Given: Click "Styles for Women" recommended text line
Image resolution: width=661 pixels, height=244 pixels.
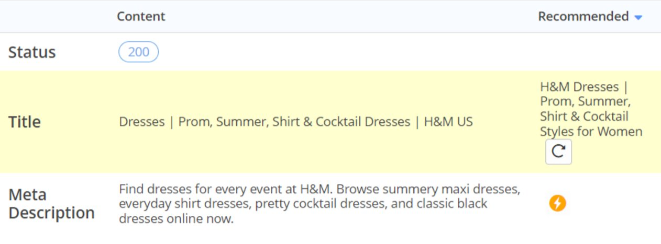Looking at the screenshot, I should 591,131.
